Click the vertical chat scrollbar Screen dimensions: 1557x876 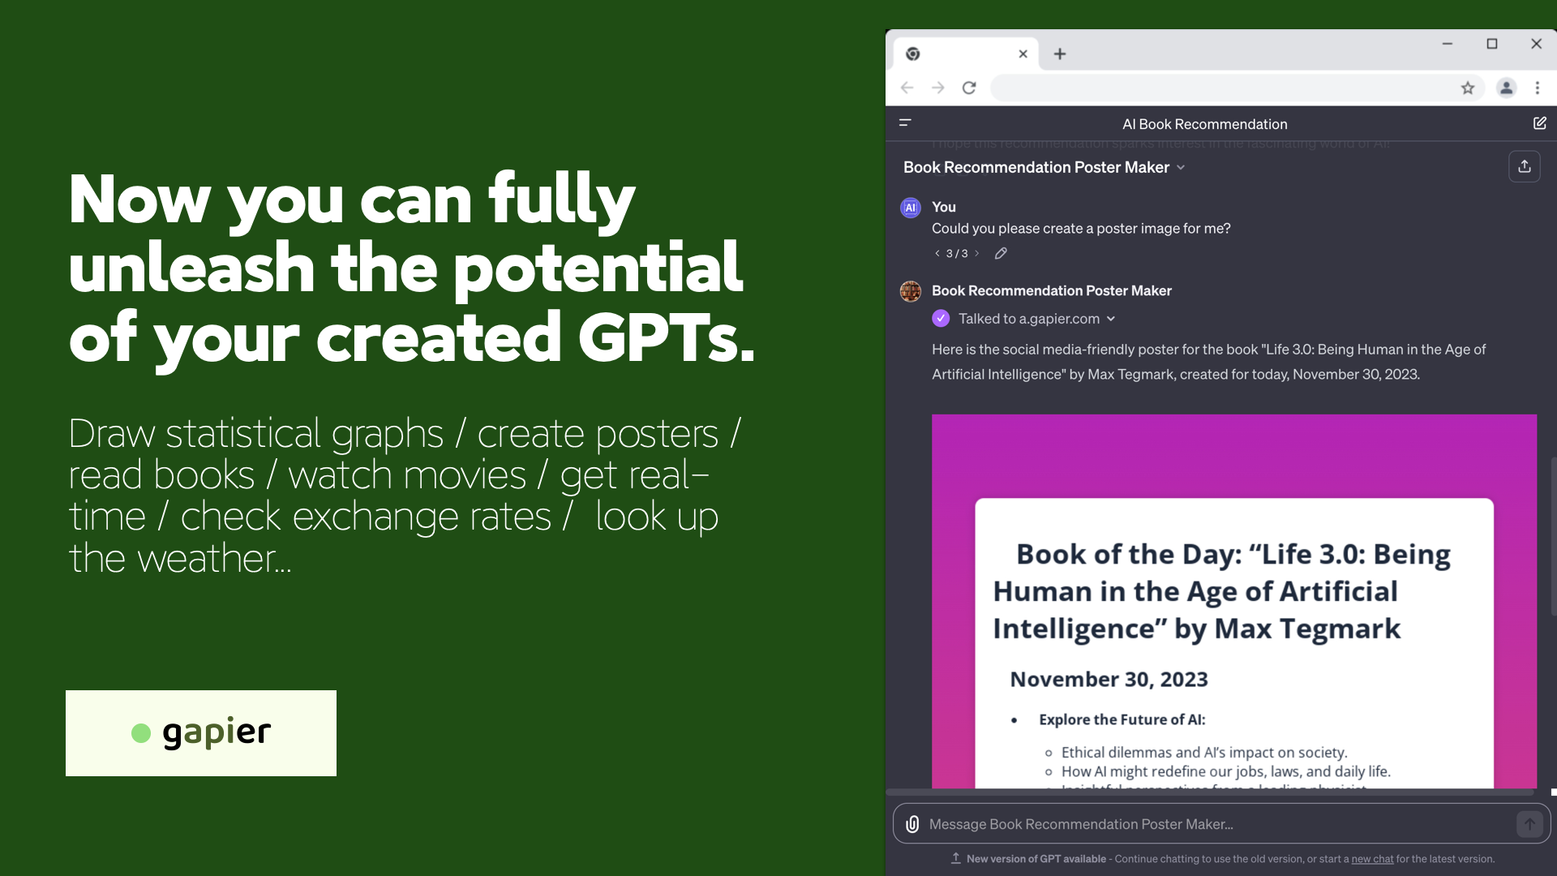tap(1553, 535)
